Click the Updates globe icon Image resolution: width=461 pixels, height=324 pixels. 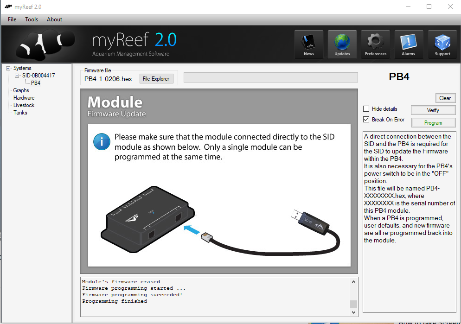(x=342, y=44)
